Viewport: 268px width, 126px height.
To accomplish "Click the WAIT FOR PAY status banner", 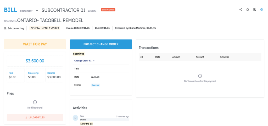I will coord(35,44).
